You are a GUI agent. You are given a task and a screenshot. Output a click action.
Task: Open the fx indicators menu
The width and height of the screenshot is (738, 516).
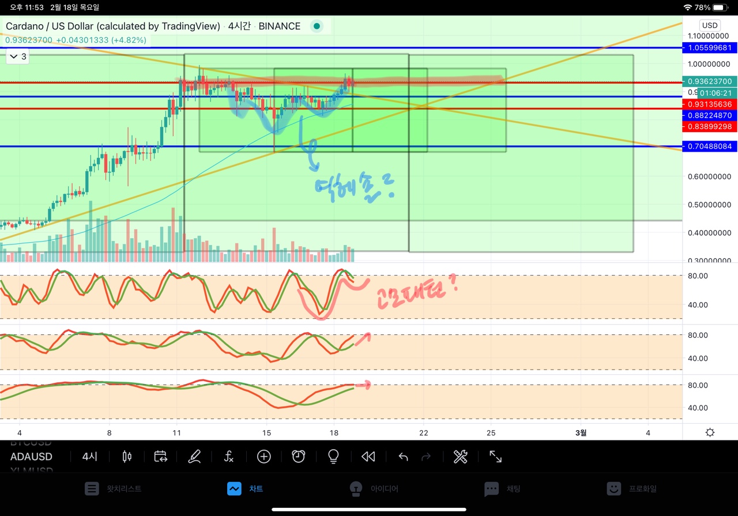229,457
